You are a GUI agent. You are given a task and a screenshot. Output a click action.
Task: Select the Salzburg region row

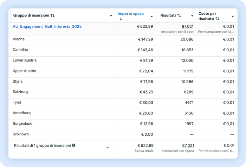(x=20, y=92)
